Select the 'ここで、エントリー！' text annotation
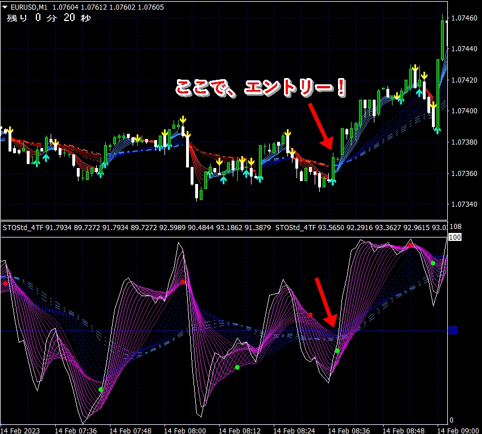This screenshot has width=482, height=434. click(261, 88)
